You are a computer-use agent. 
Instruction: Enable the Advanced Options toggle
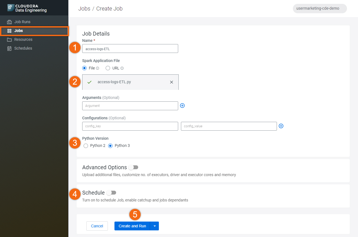[x=133, y=167]
